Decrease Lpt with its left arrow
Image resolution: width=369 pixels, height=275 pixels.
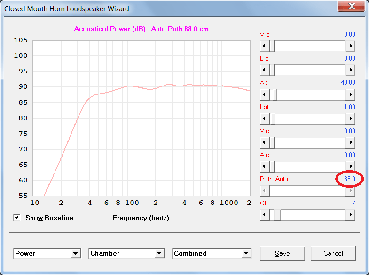click(265, 118)
